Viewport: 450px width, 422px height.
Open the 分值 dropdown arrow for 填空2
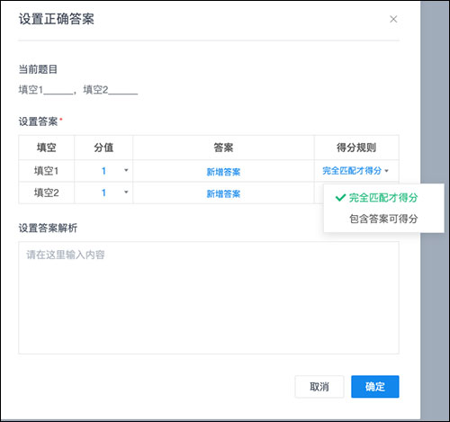(126, 192)
